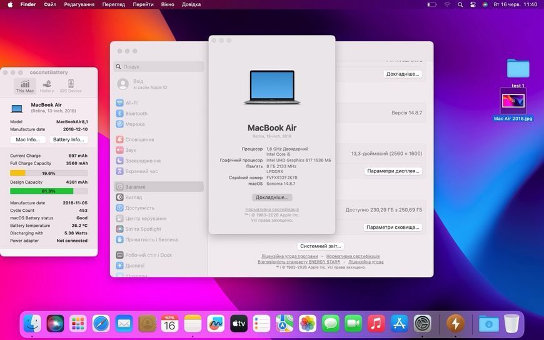
Task: Select Зосередження in the Settings sidebar
Action: [159, 161]
